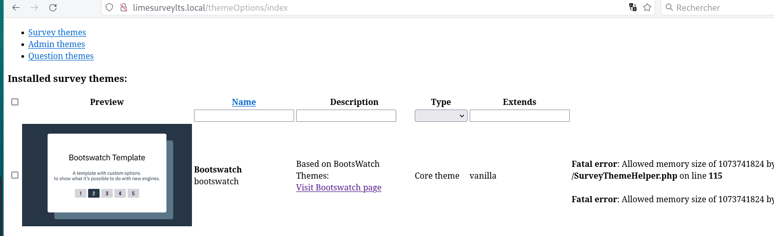Click the translate page icon

click(633, 8)
